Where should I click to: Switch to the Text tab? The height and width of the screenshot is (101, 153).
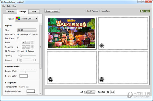[x=34, y=12]
